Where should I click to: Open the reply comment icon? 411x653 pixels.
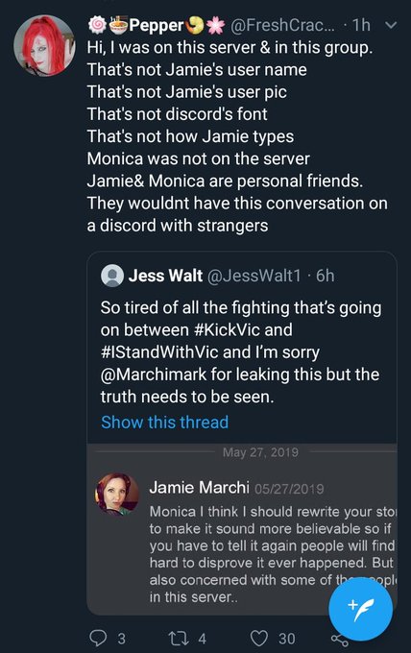[x=98, y=638]
